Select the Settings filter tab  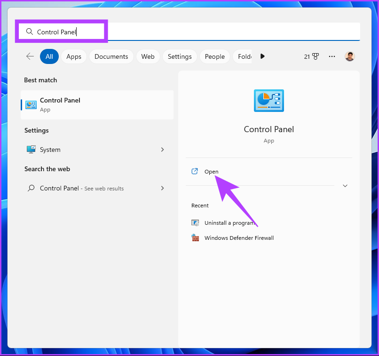click(180, 56)
